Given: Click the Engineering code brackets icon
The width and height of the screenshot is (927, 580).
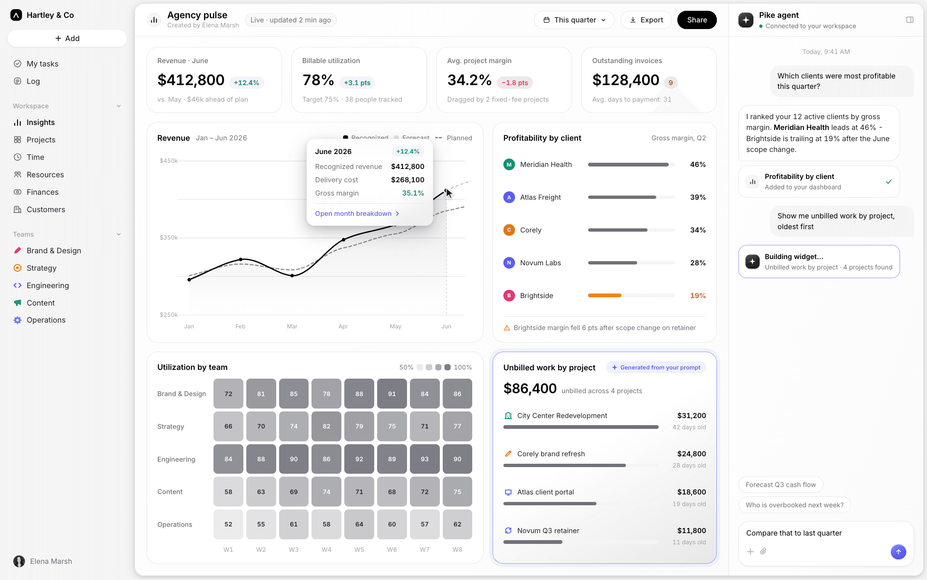Looking at the screenshot, I should pyautogui.click(x=17, y=285).
